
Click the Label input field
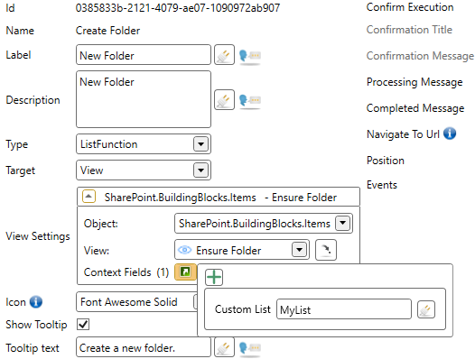(x=144, y=55)
